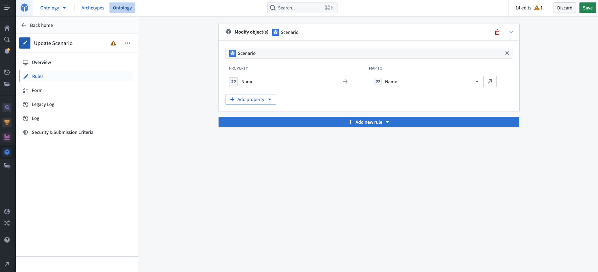598x272 pixels.
Task: Click the expand arrow icon at bottom left
Action: 7,264
